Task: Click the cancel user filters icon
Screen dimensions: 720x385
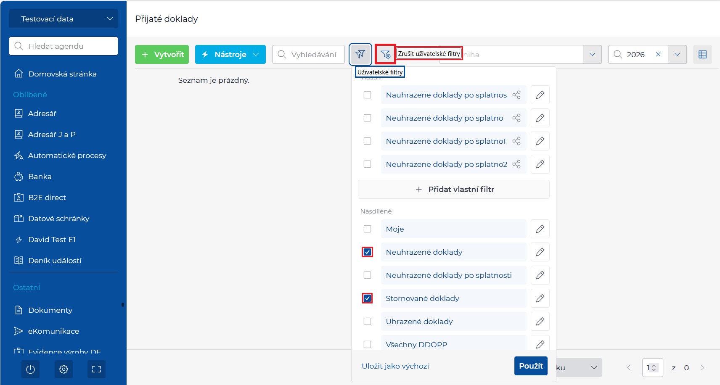Action: [385, 54]
